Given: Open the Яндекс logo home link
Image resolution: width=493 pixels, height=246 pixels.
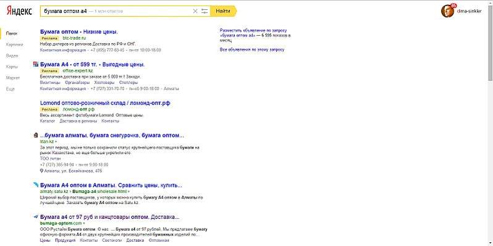Looking at the screenshot, I should coord(19,11).
